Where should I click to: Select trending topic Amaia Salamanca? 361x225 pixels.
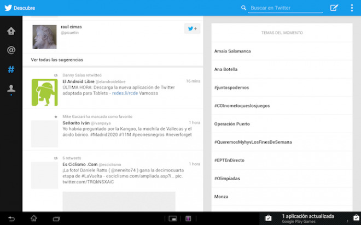[233, 51]
